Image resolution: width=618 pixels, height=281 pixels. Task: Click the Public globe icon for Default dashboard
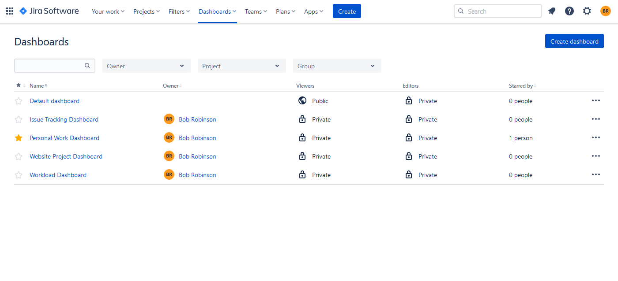pyautogui.click(x=302, y=100)
